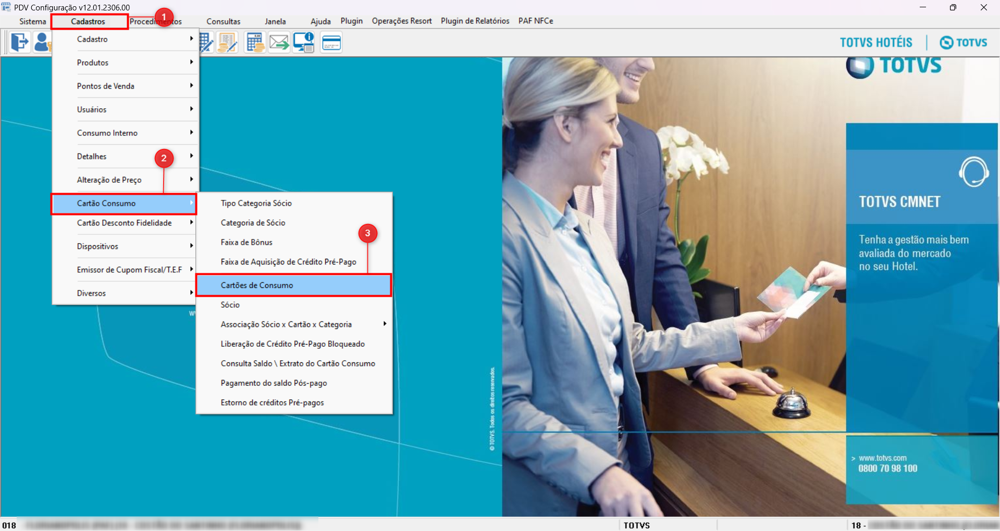Image resolution: width=1000 pixels, height=531 pixels.
Task: Select Faixa de Bônus
Action: (294, 242)
